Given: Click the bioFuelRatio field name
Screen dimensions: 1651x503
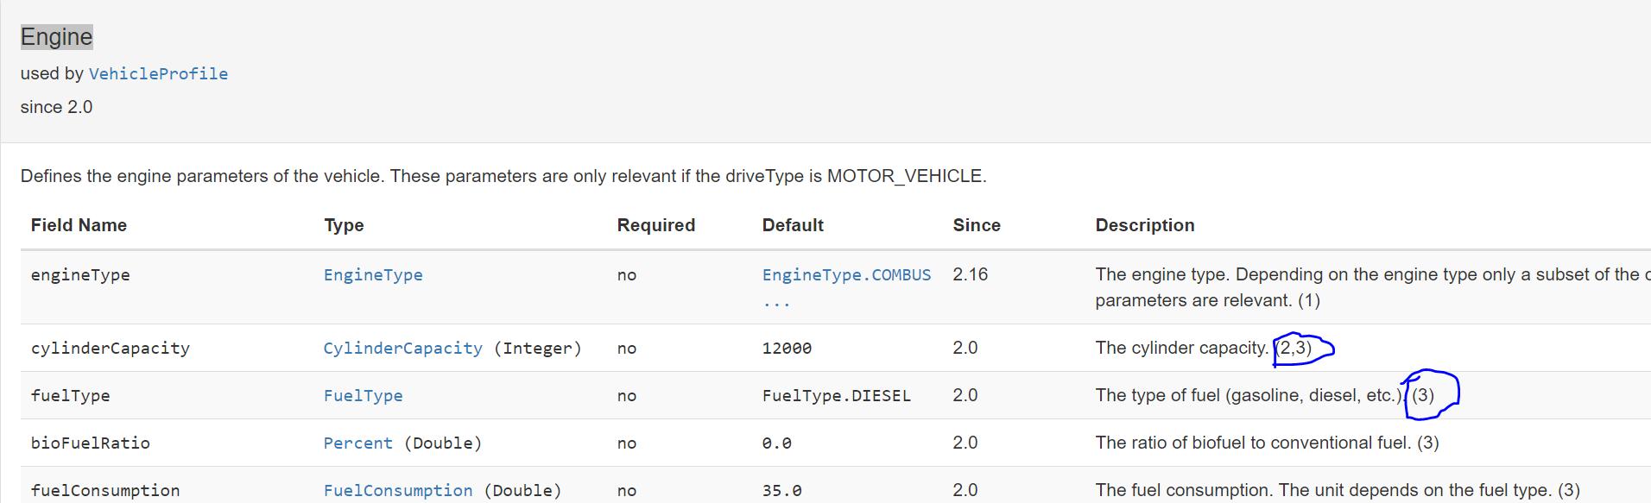Looking at the screenshot, I should point(91,443).
